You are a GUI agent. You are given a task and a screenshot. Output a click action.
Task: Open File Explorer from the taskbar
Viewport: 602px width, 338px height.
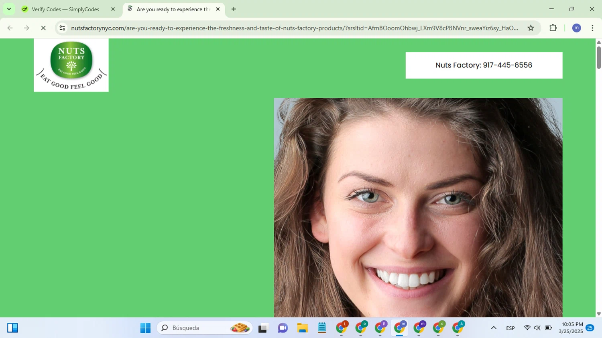(x=302, y=328)
